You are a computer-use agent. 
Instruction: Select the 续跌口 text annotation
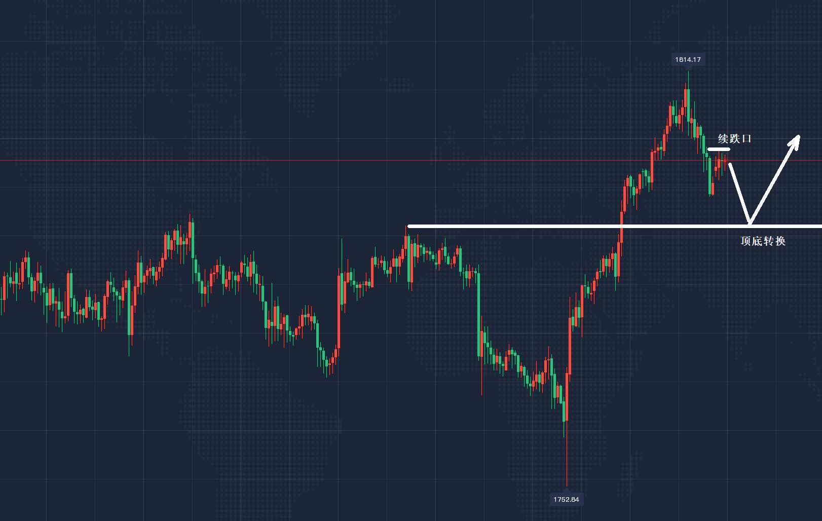(734, 138)
